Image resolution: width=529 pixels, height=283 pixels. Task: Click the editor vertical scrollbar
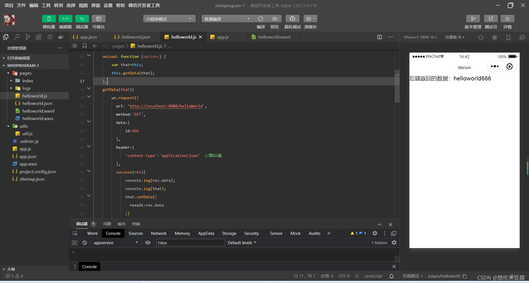397,86
